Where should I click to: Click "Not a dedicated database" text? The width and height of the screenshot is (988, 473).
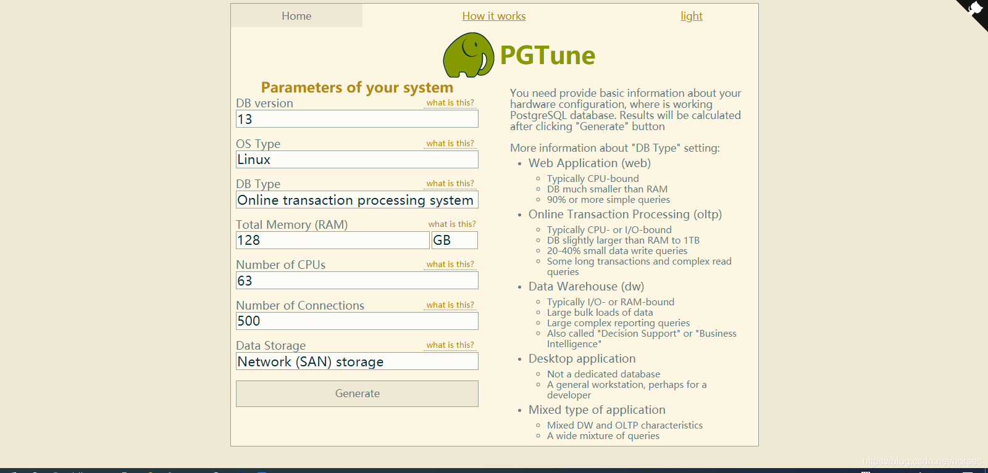603,374
